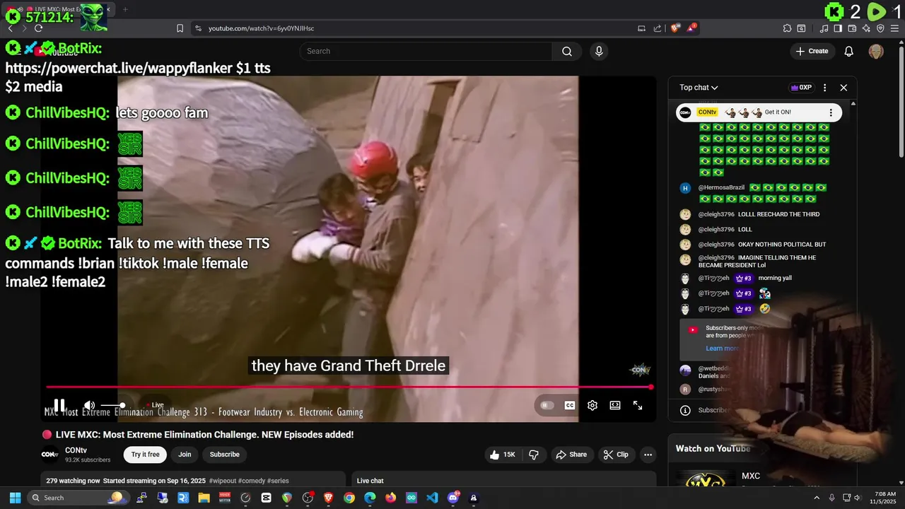Viewport: 905px width, 509px height.
Task: Open Microsoft Edge from taskbar
Action: pos(370,498)
